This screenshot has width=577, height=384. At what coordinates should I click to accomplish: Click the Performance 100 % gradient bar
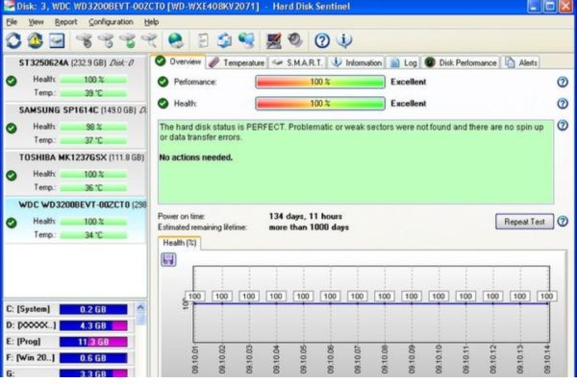320,82
